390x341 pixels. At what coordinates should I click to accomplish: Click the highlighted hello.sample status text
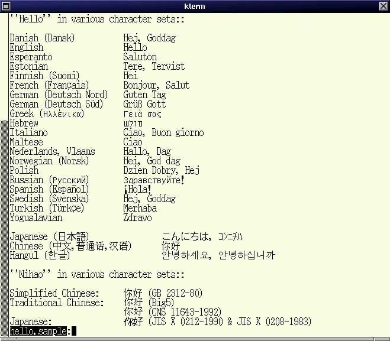[x=40, y=331]
